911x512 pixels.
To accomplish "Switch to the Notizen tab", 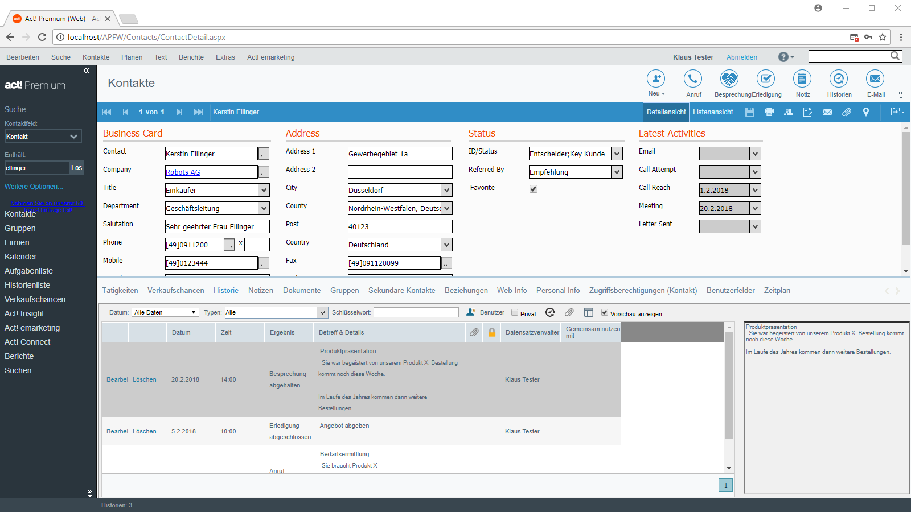I will (260, 291).
